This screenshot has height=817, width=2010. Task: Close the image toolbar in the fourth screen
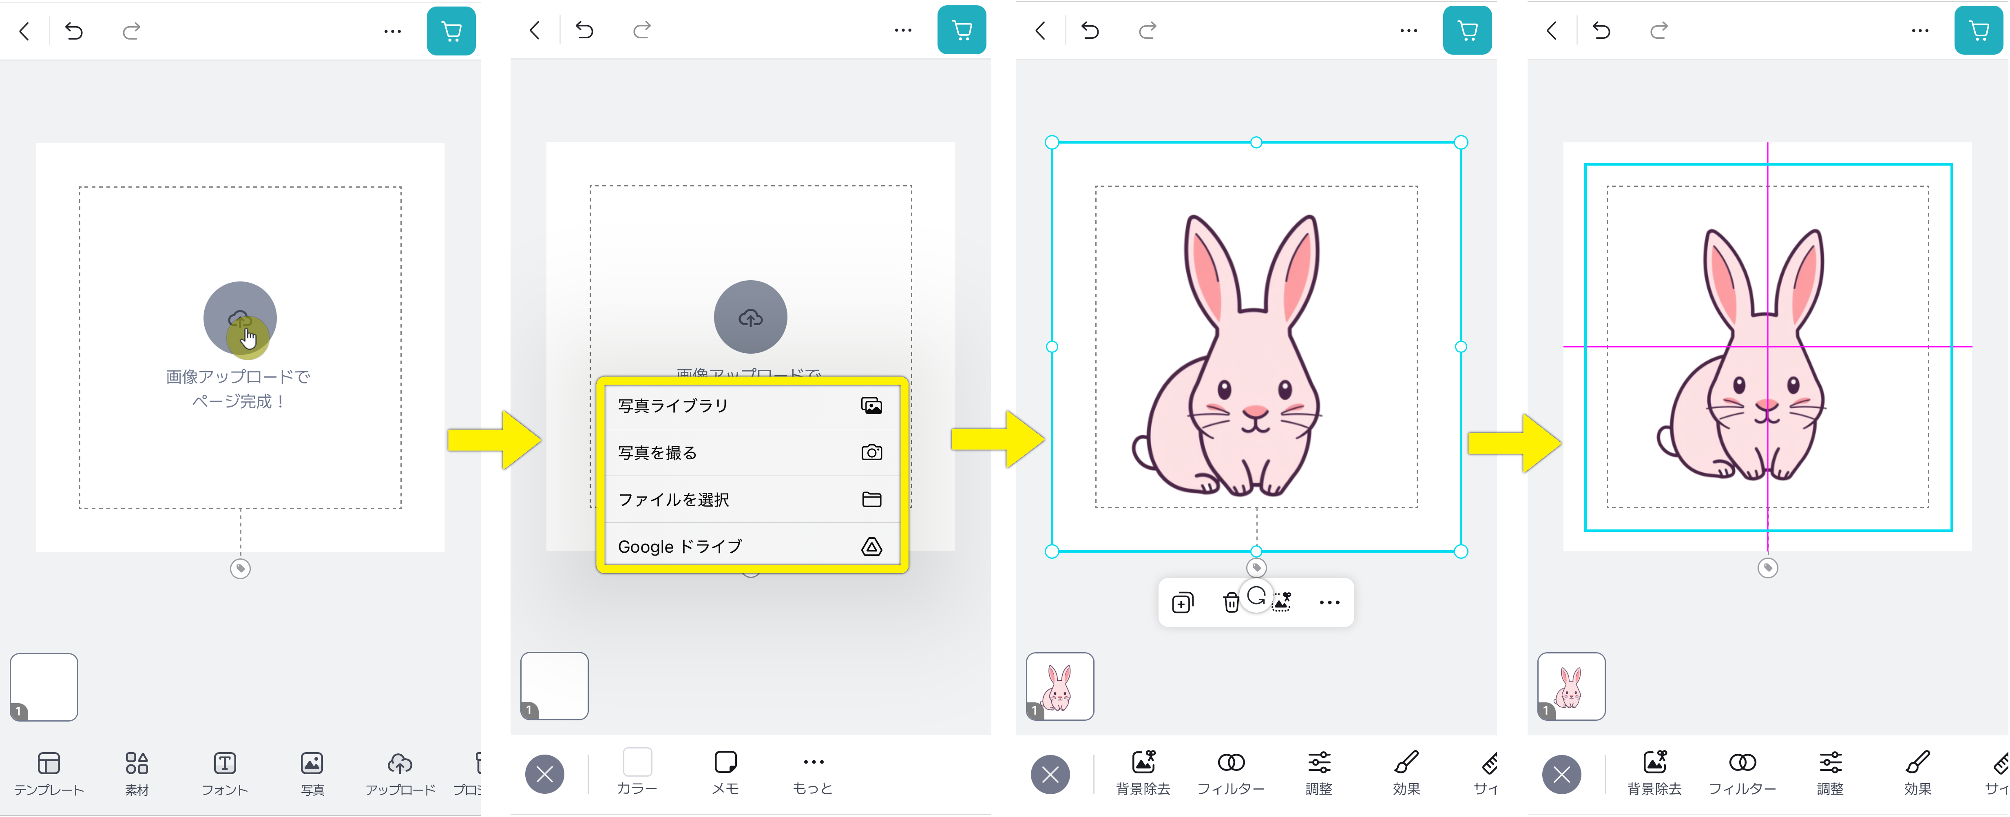coord(1561,774)
